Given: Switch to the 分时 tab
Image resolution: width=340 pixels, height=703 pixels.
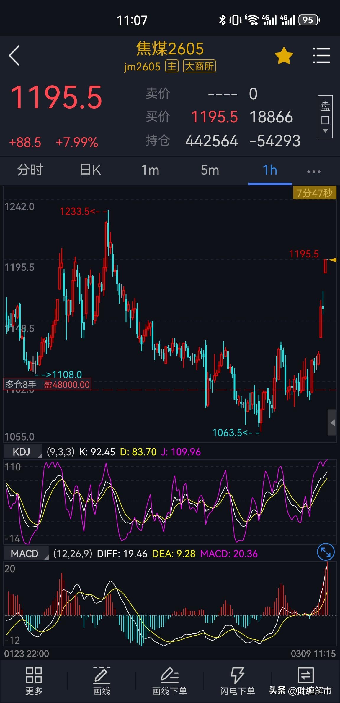Looking at the screenshot, I should tap(30, 170).
